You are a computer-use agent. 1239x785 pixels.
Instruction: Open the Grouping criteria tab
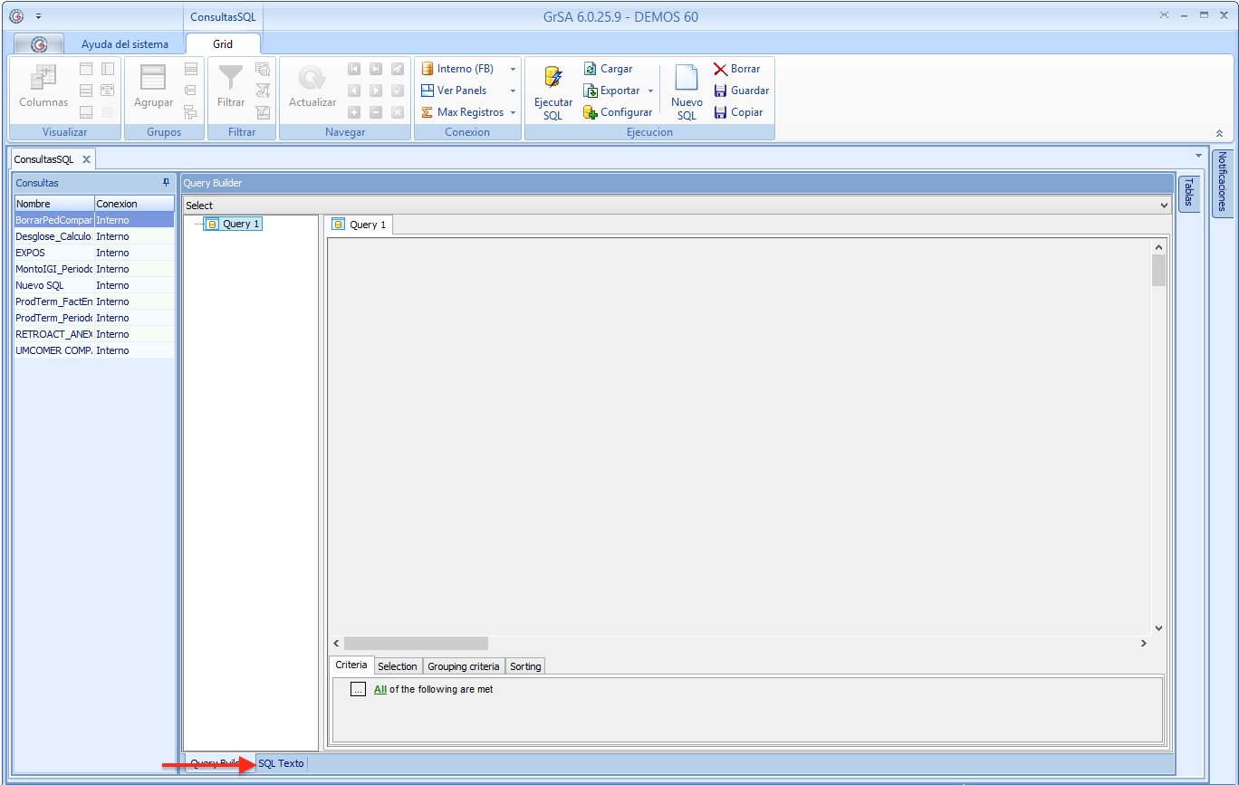[x=464, y=666]
